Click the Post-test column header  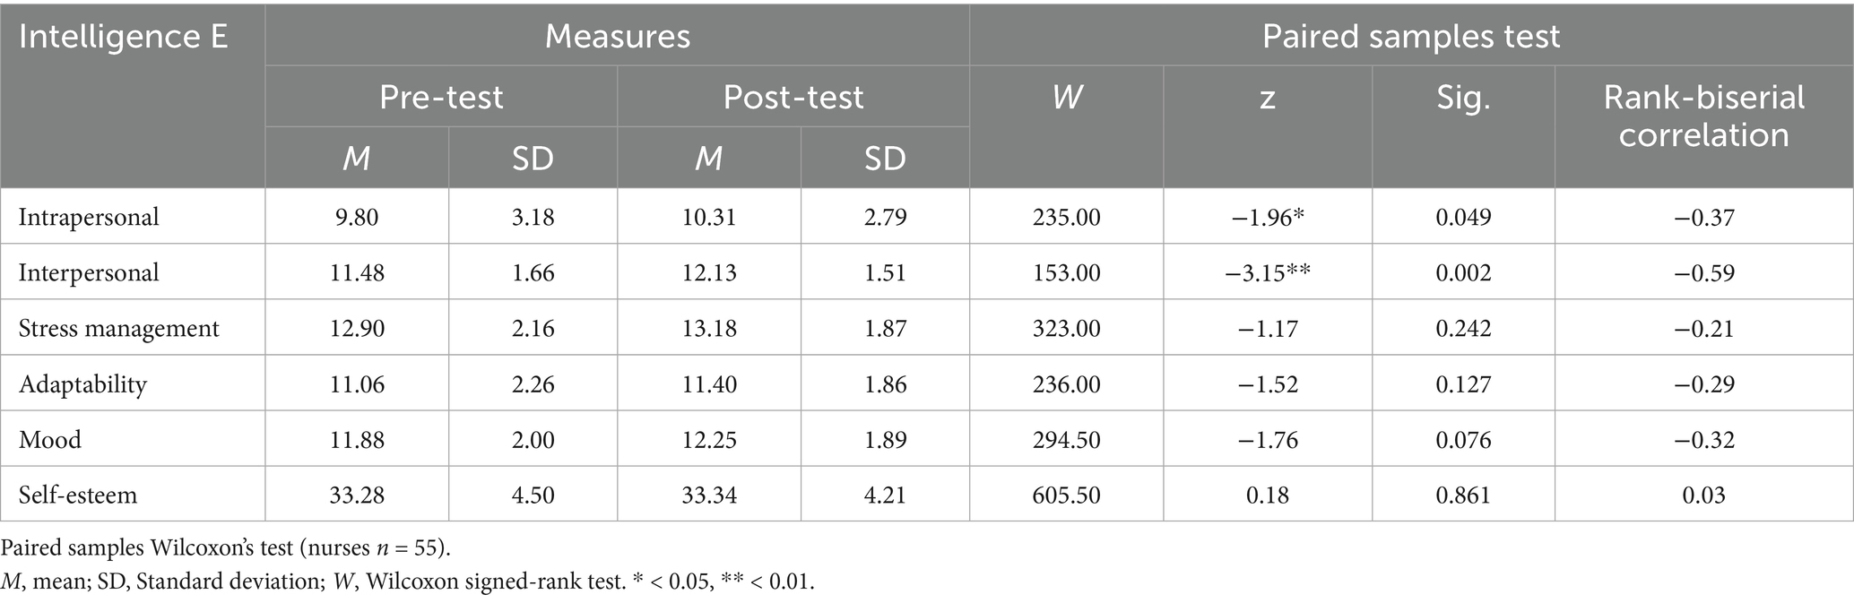click(793, 97)
